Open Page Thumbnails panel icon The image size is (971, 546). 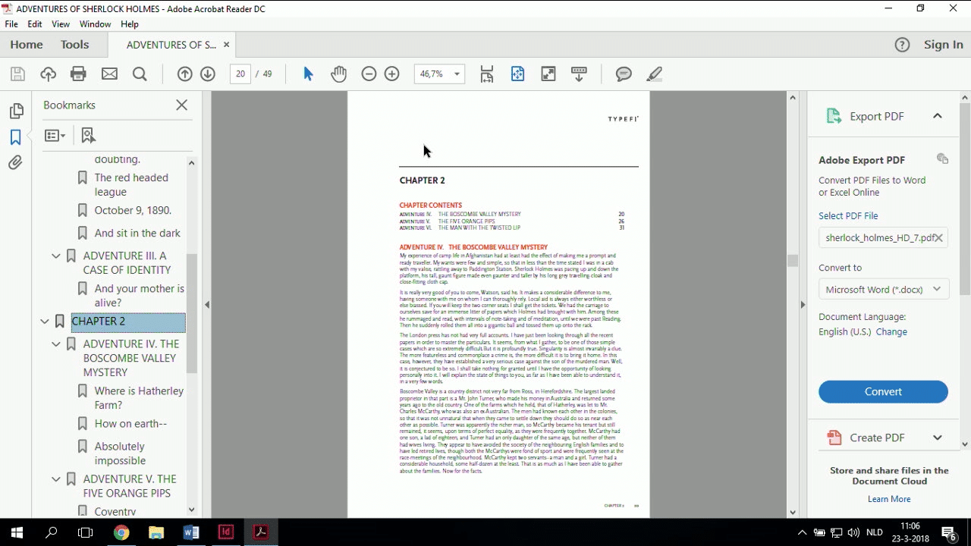click(16, 111)
